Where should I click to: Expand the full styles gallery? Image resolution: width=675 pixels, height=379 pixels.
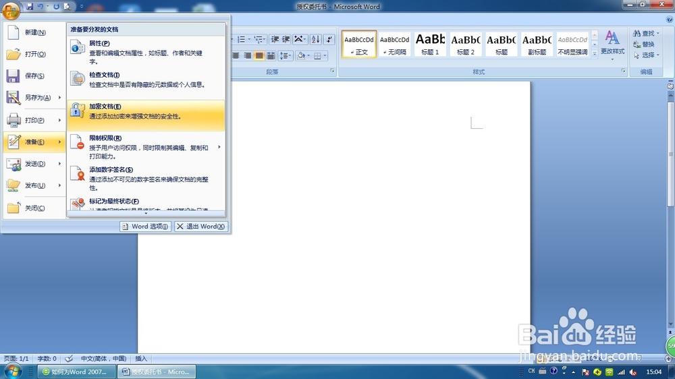click(595, 54)
